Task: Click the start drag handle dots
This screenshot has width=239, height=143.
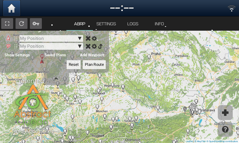Action: pyautogui.click(x=16, y=38)
